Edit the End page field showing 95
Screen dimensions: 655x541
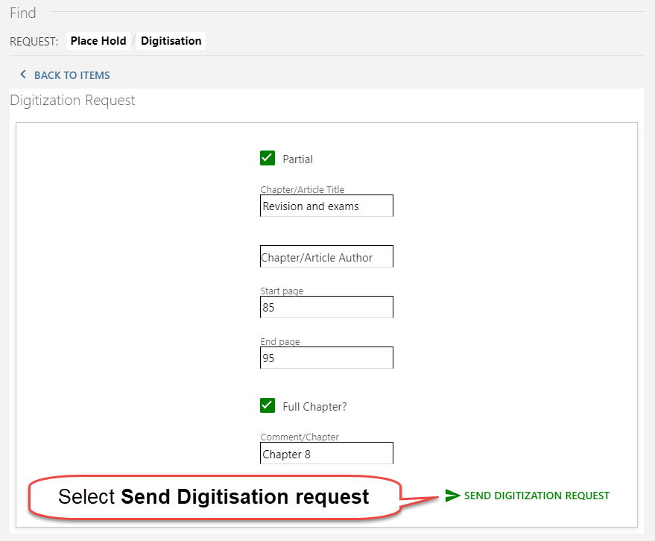tap(326, 358)
